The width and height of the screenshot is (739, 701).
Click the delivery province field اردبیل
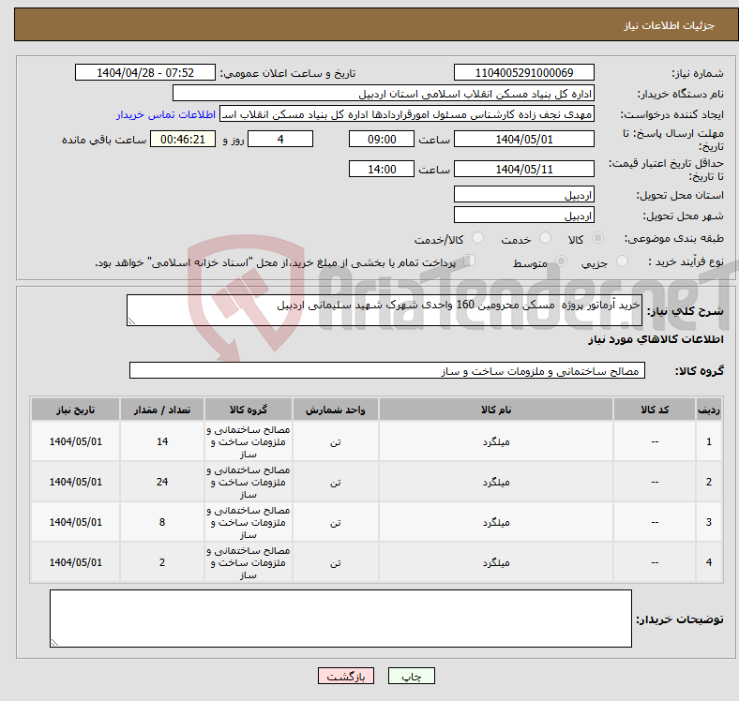523,195
